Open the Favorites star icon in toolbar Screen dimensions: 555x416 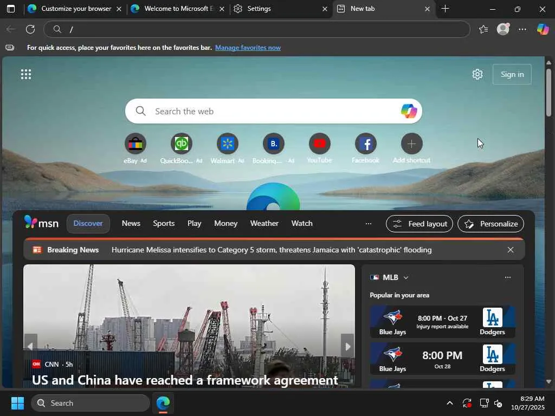pyautogui.click(x=483, y=29)
